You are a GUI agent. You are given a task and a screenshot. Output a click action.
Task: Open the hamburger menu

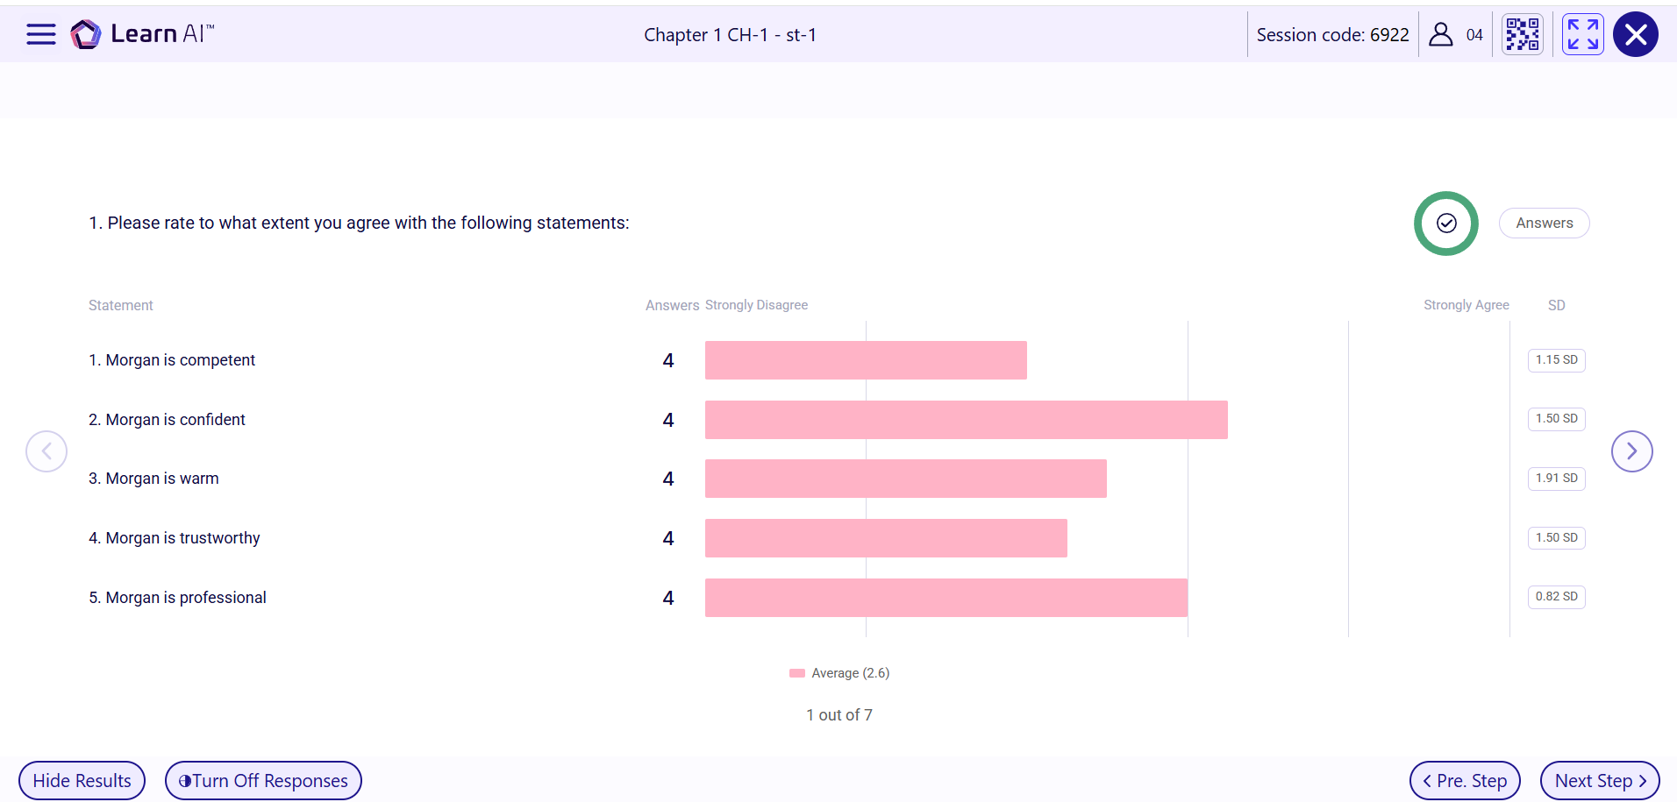tap(40, 34)
